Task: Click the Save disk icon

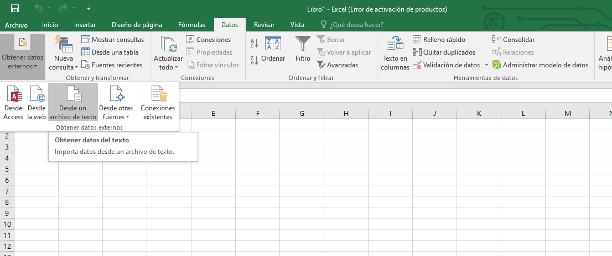Action: [x=15, y=8]
